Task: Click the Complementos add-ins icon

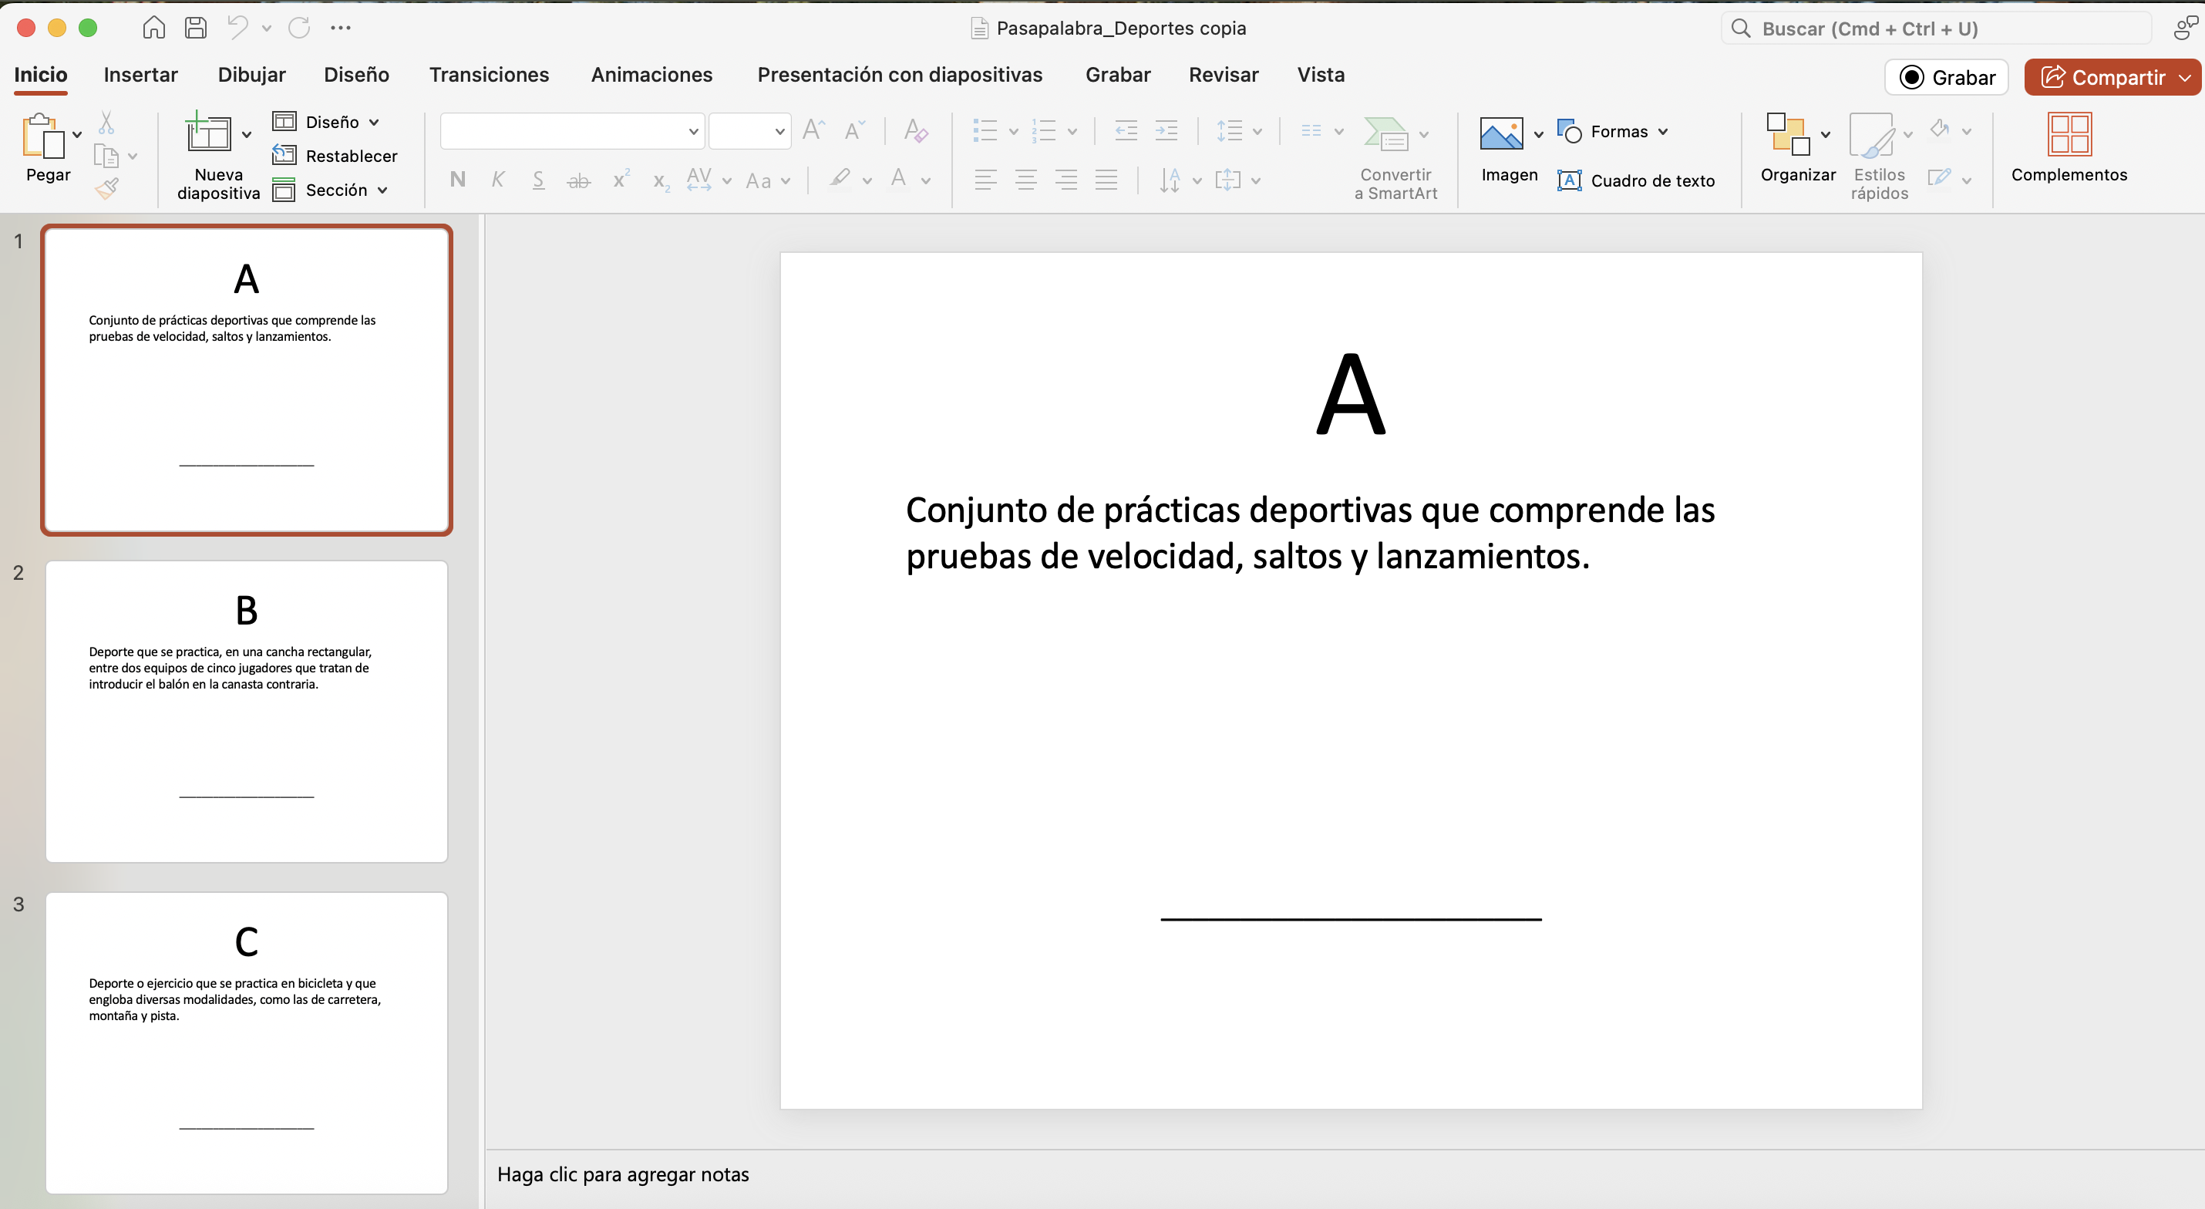Action: tap(2068, 135)
